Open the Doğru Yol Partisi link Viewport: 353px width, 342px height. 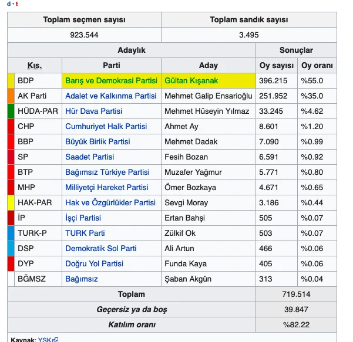(94, 264)
